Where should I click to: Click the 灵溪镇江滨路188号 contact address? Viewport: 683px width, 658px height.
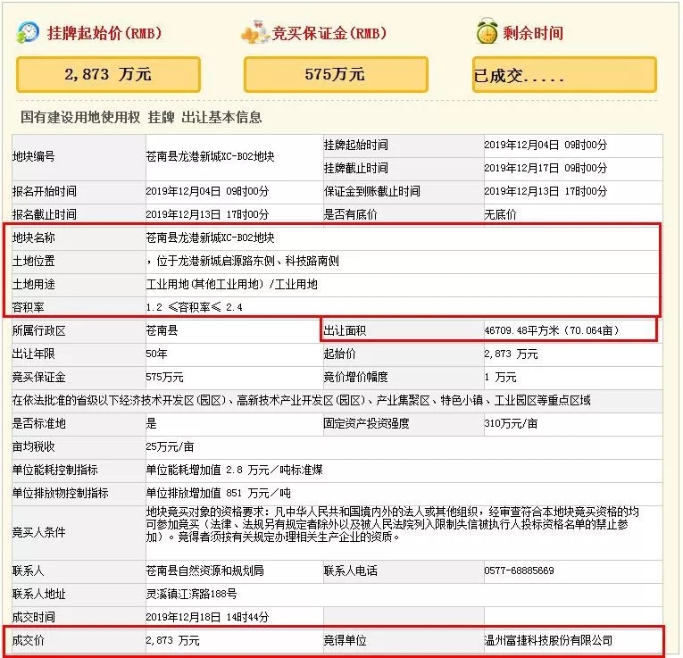pos(191,594)
